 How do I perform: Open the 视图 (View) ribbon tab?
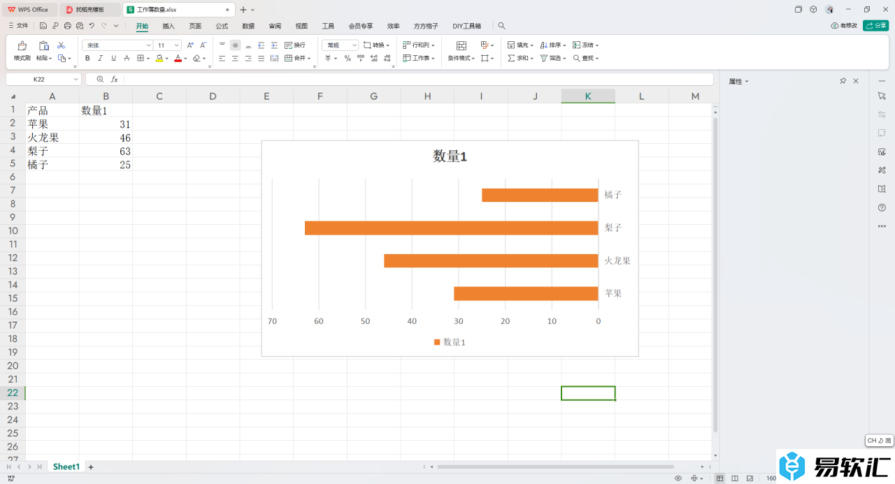click(301, 26)
